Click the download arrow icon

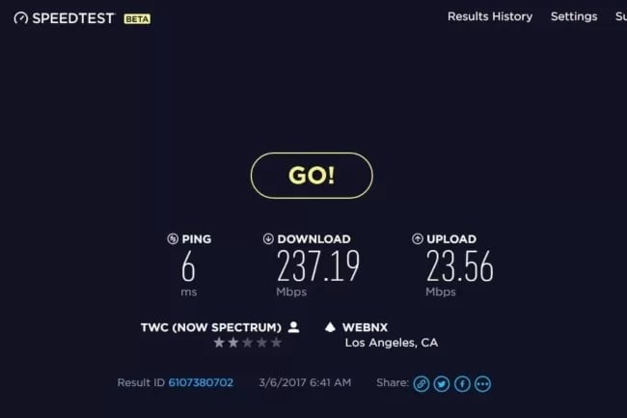coord(268,238)
